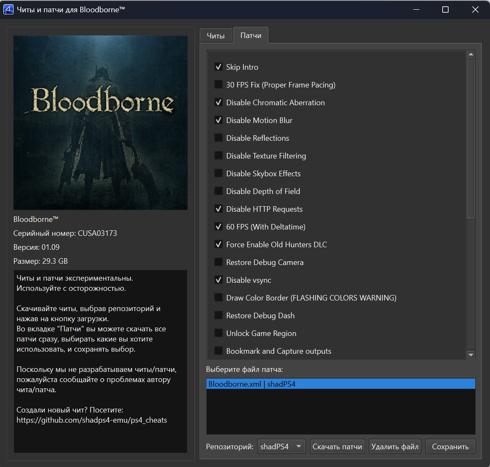Click the Bloodborne cover art image
Viewport: 490px width, 467px height.
click(100, 123)
